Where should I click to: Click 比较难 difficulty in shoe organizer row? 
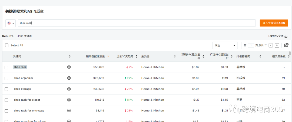(x=241, y=78)
